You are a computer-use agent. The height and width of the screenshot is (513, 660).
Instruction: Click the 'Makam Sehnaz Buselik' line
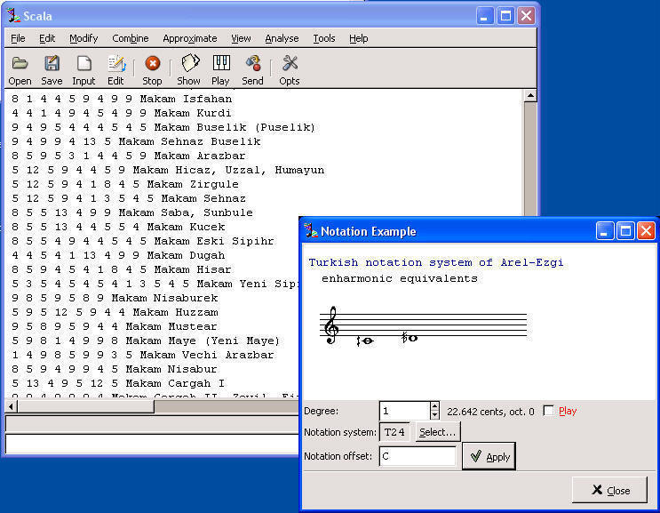[136, 141]
